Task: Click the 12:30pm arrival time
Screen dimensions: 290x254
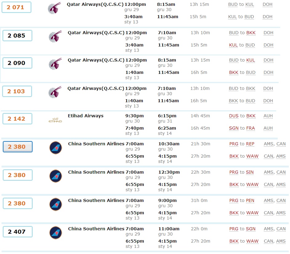Action: [x=169, y=172]
